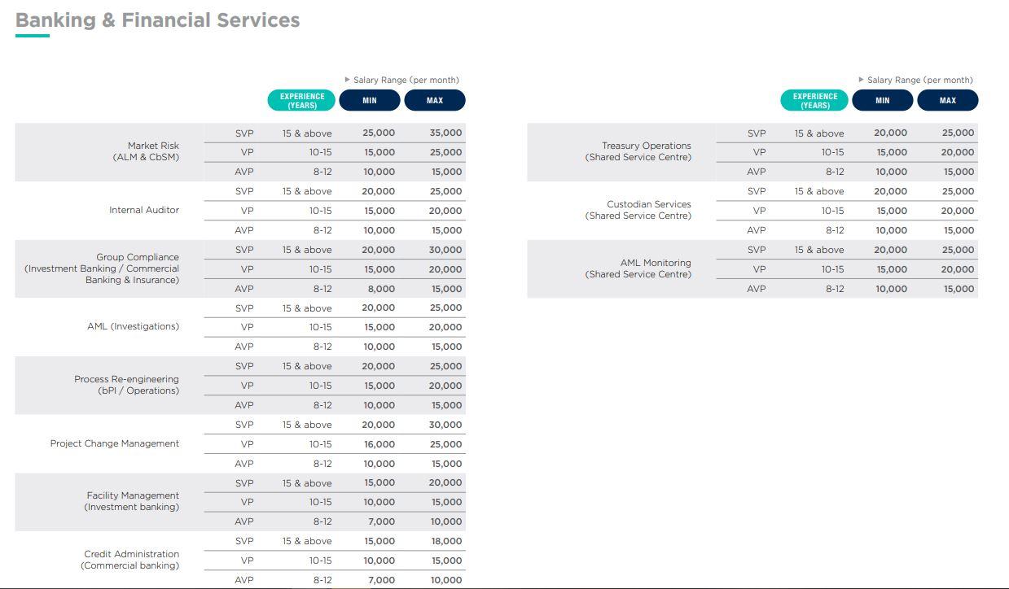Image resolution: width=1009 pixels, height=589 pixels.
Task: Click the triangle beside left Salary Range label
Action: [x=348, y=80]
